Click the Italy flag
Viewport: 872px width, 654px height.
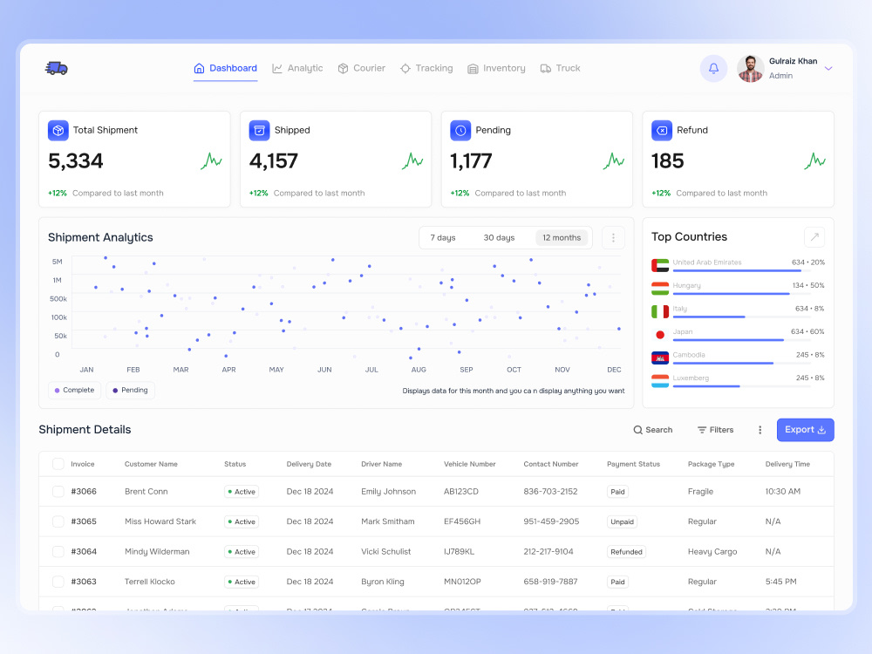(660, 311)
